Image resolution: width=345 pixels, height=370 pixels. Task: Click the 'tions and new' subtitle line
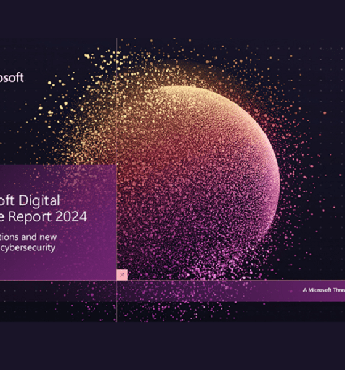28,237
